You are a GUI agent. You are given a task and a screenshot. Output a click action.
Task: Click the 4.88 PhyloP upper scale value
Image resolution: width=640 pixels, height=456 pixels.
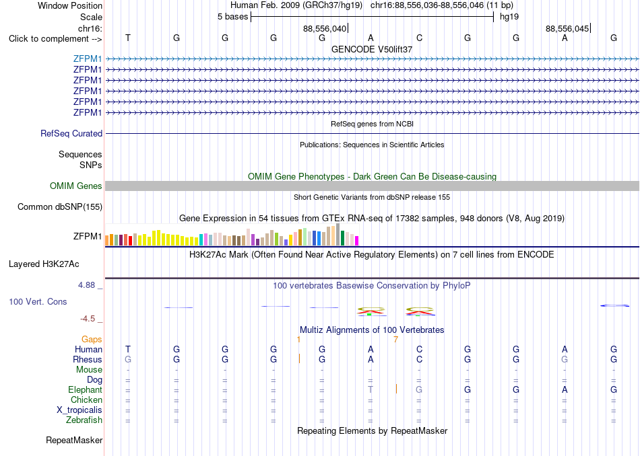pos(86,285)
